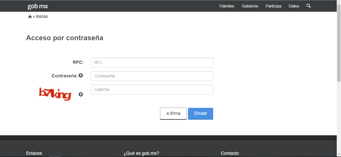Click the e.firma button
The width and height of the screenshot is (341, 157).
click(x=173, y=114)
